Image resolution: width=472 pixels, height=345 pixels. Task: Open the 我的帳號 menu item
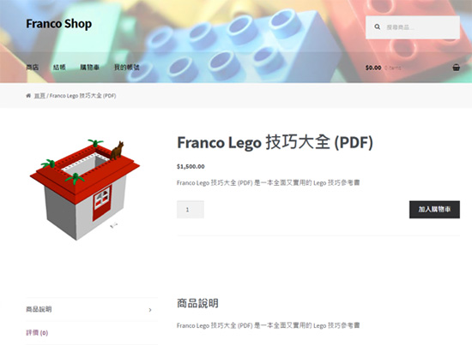[x=127, y=68]
